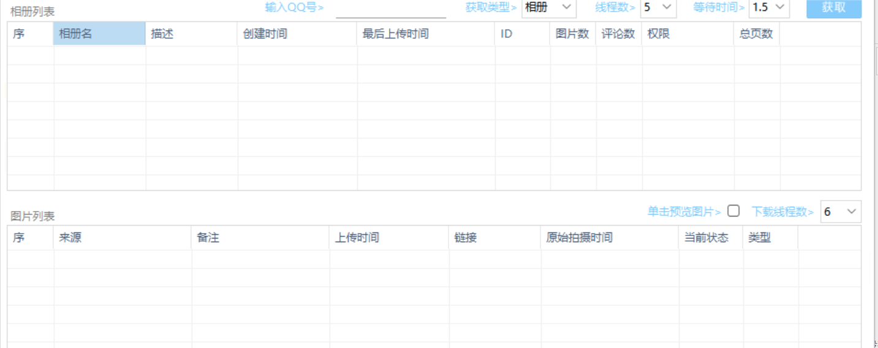Click the 来源 column header in 图片列表

(x=123, y=238)
